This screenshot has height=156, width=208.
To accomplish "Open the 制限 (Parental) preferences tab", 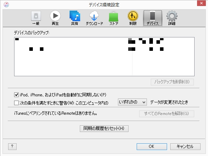I will click(x=133, y=18).
